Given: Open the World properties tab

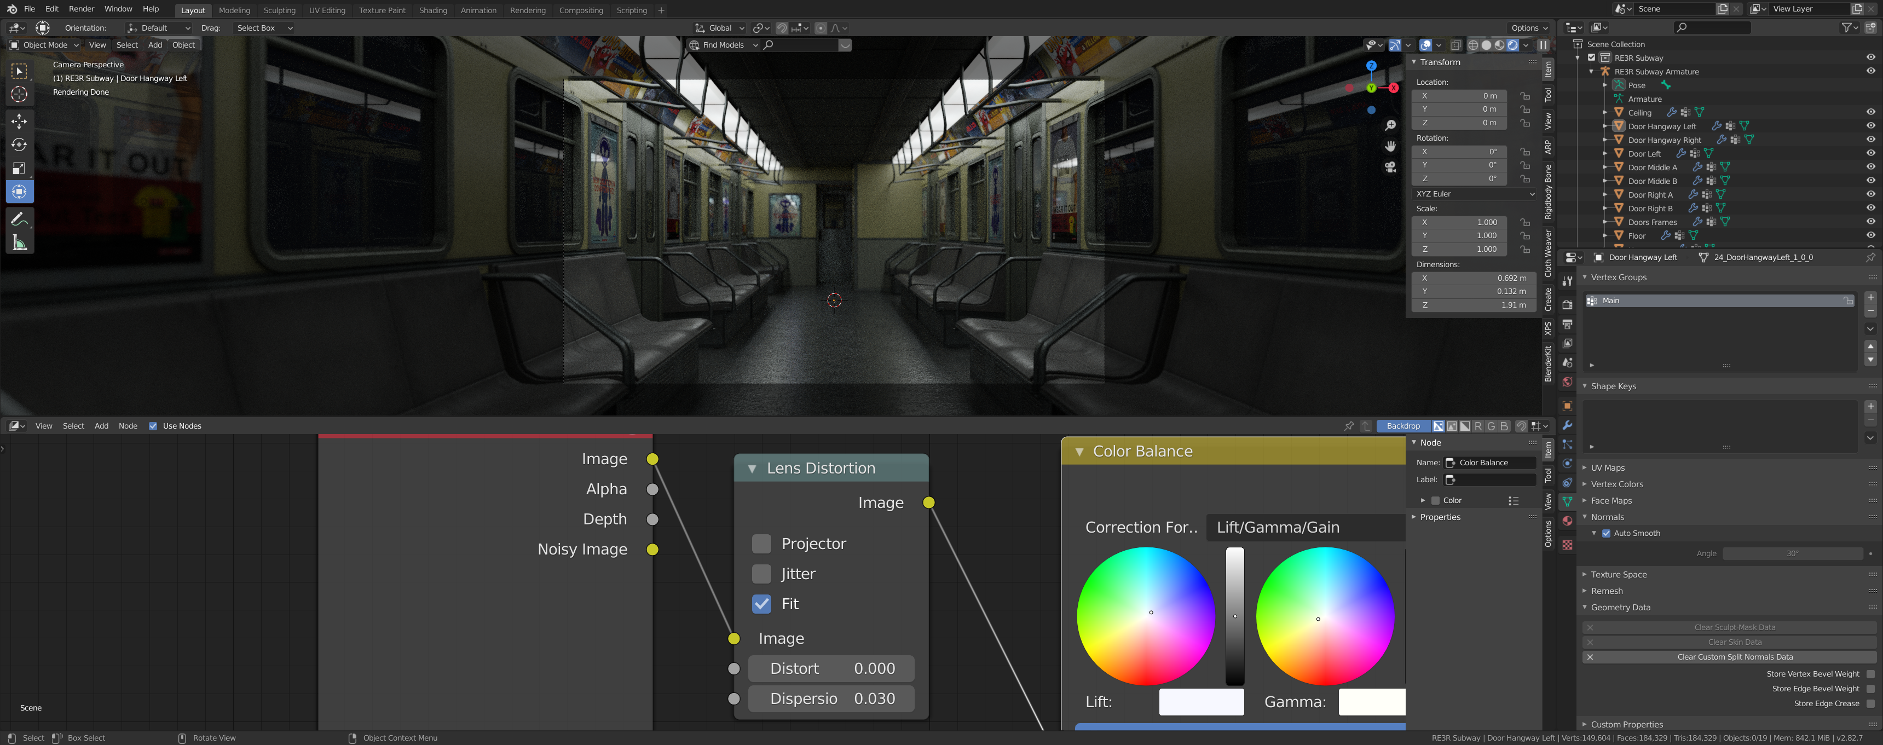Looking at the screenshot, I should click(x=1567, y=382).
